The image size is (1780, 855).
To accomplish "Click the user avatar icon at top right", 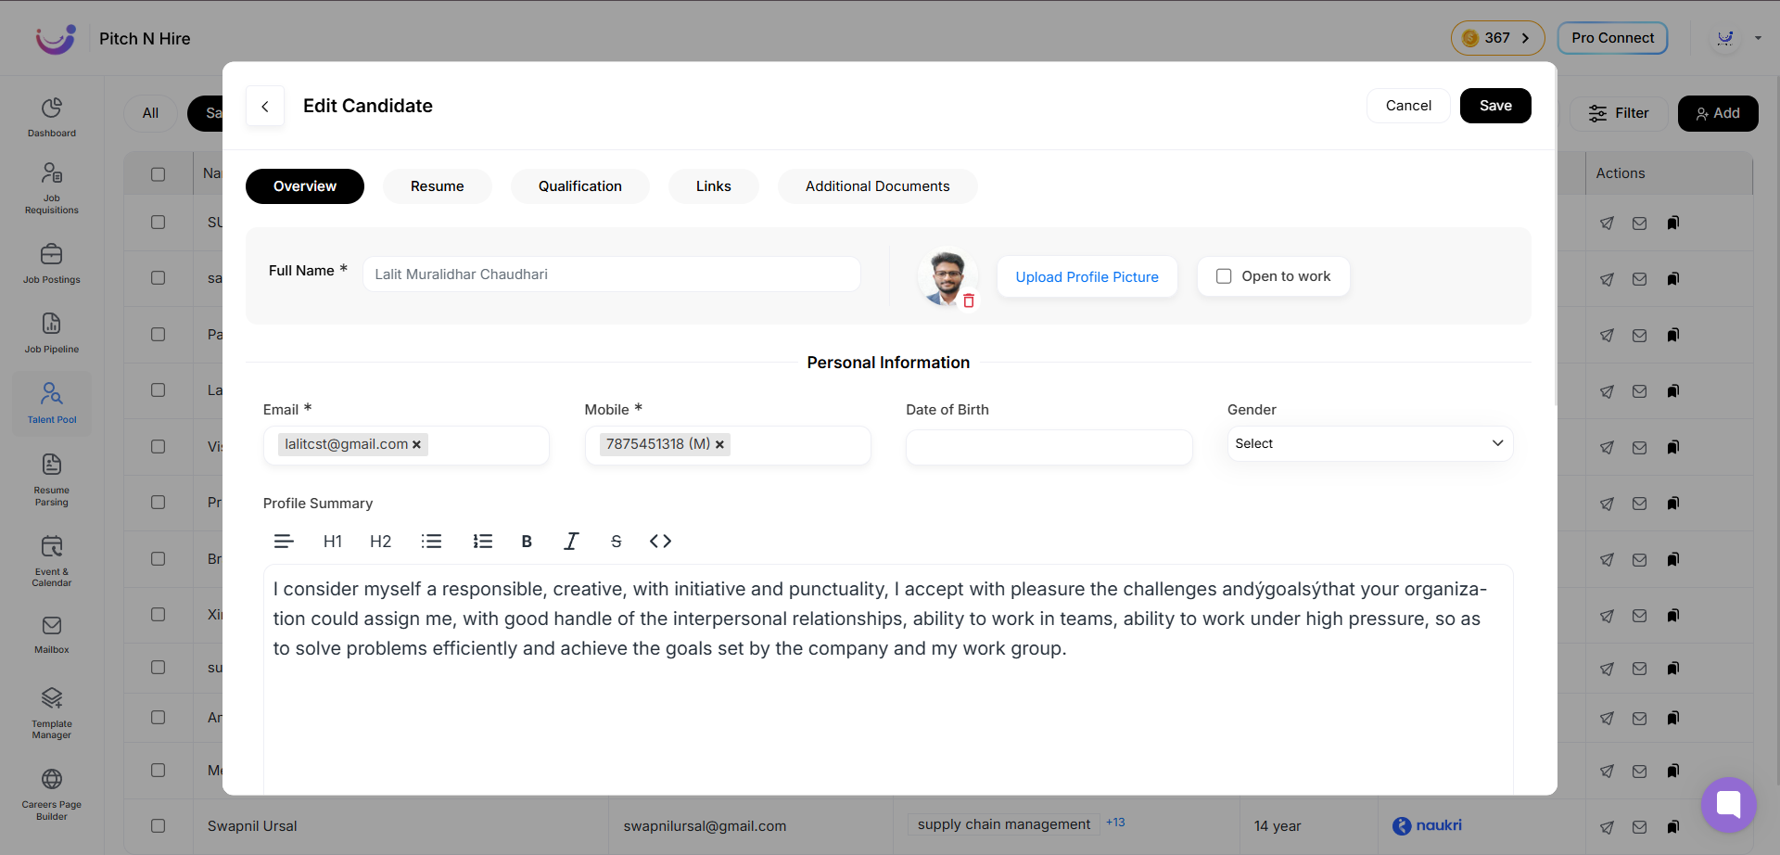I will click(1725, 38).
